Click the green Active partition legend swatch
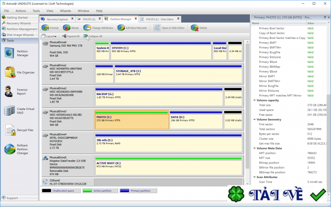The height and width of the screenshot is (207, 331). 88,191
